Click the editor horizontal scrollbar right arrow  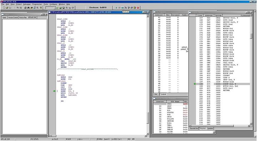146,136
